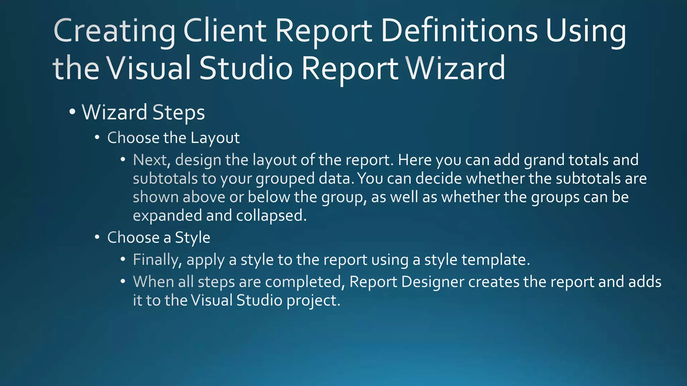Click the words 'Report Designer' in last bullet

407,282
